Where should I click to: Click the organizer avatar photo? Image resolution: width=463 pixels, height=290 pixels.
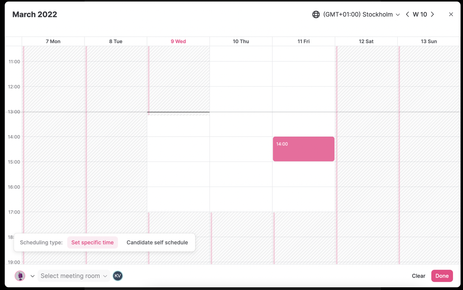pos(20,276)
